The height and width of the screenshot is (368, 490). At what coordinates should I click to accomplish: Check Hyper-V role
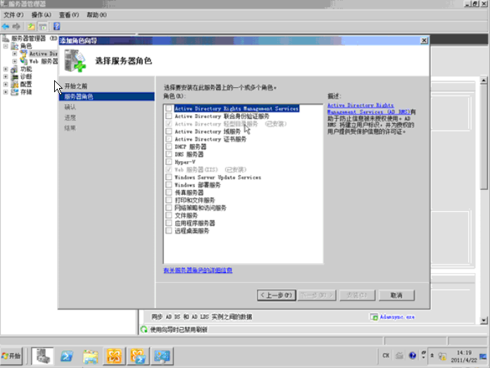[169, 162]
